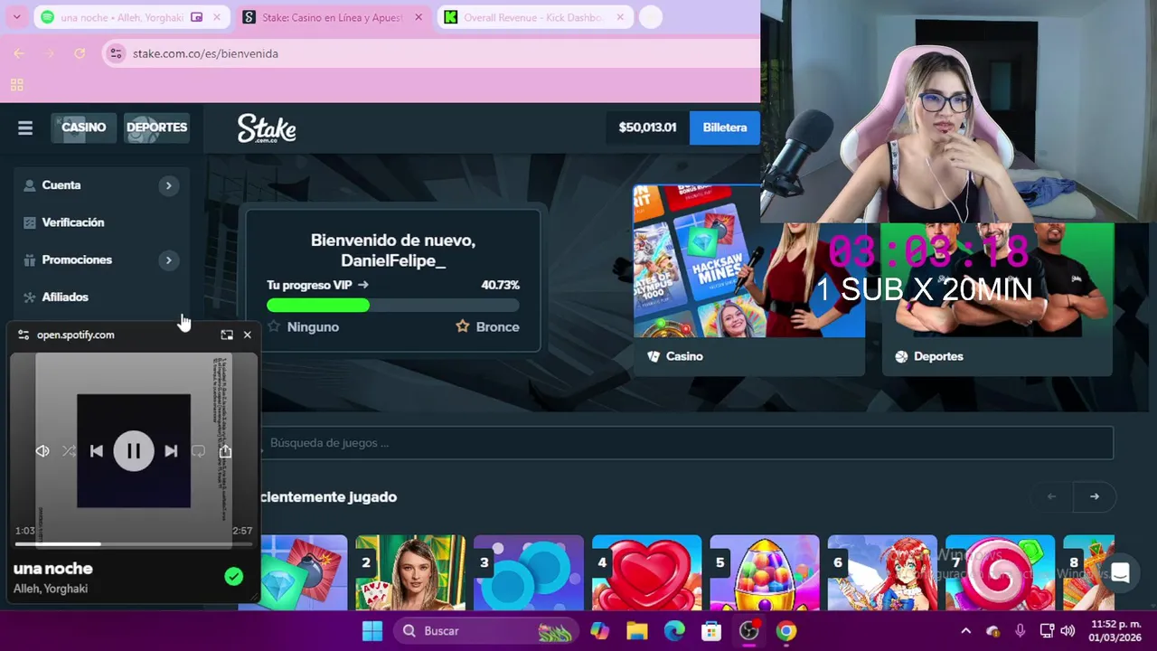Open recently played game number 6 anime thumbnail

tap(882, 573)
